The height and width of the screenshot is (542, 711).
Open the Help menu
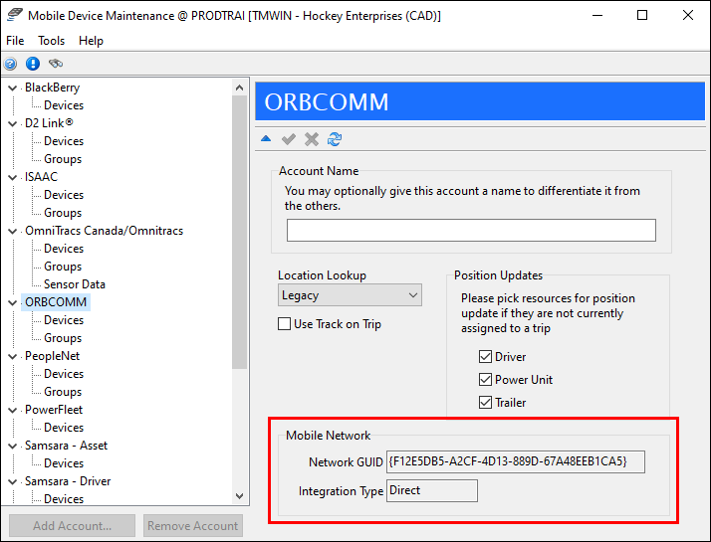pyautogui.click(x=91, y=41)
